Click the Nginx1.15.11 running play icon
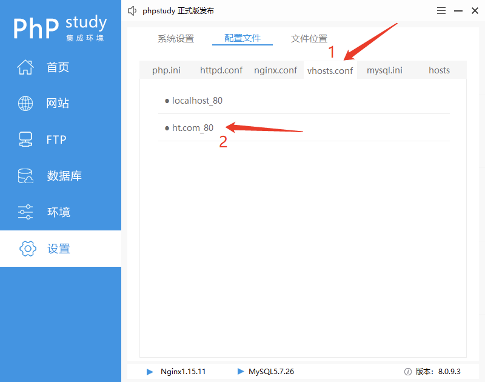 [x=150, y=372]
